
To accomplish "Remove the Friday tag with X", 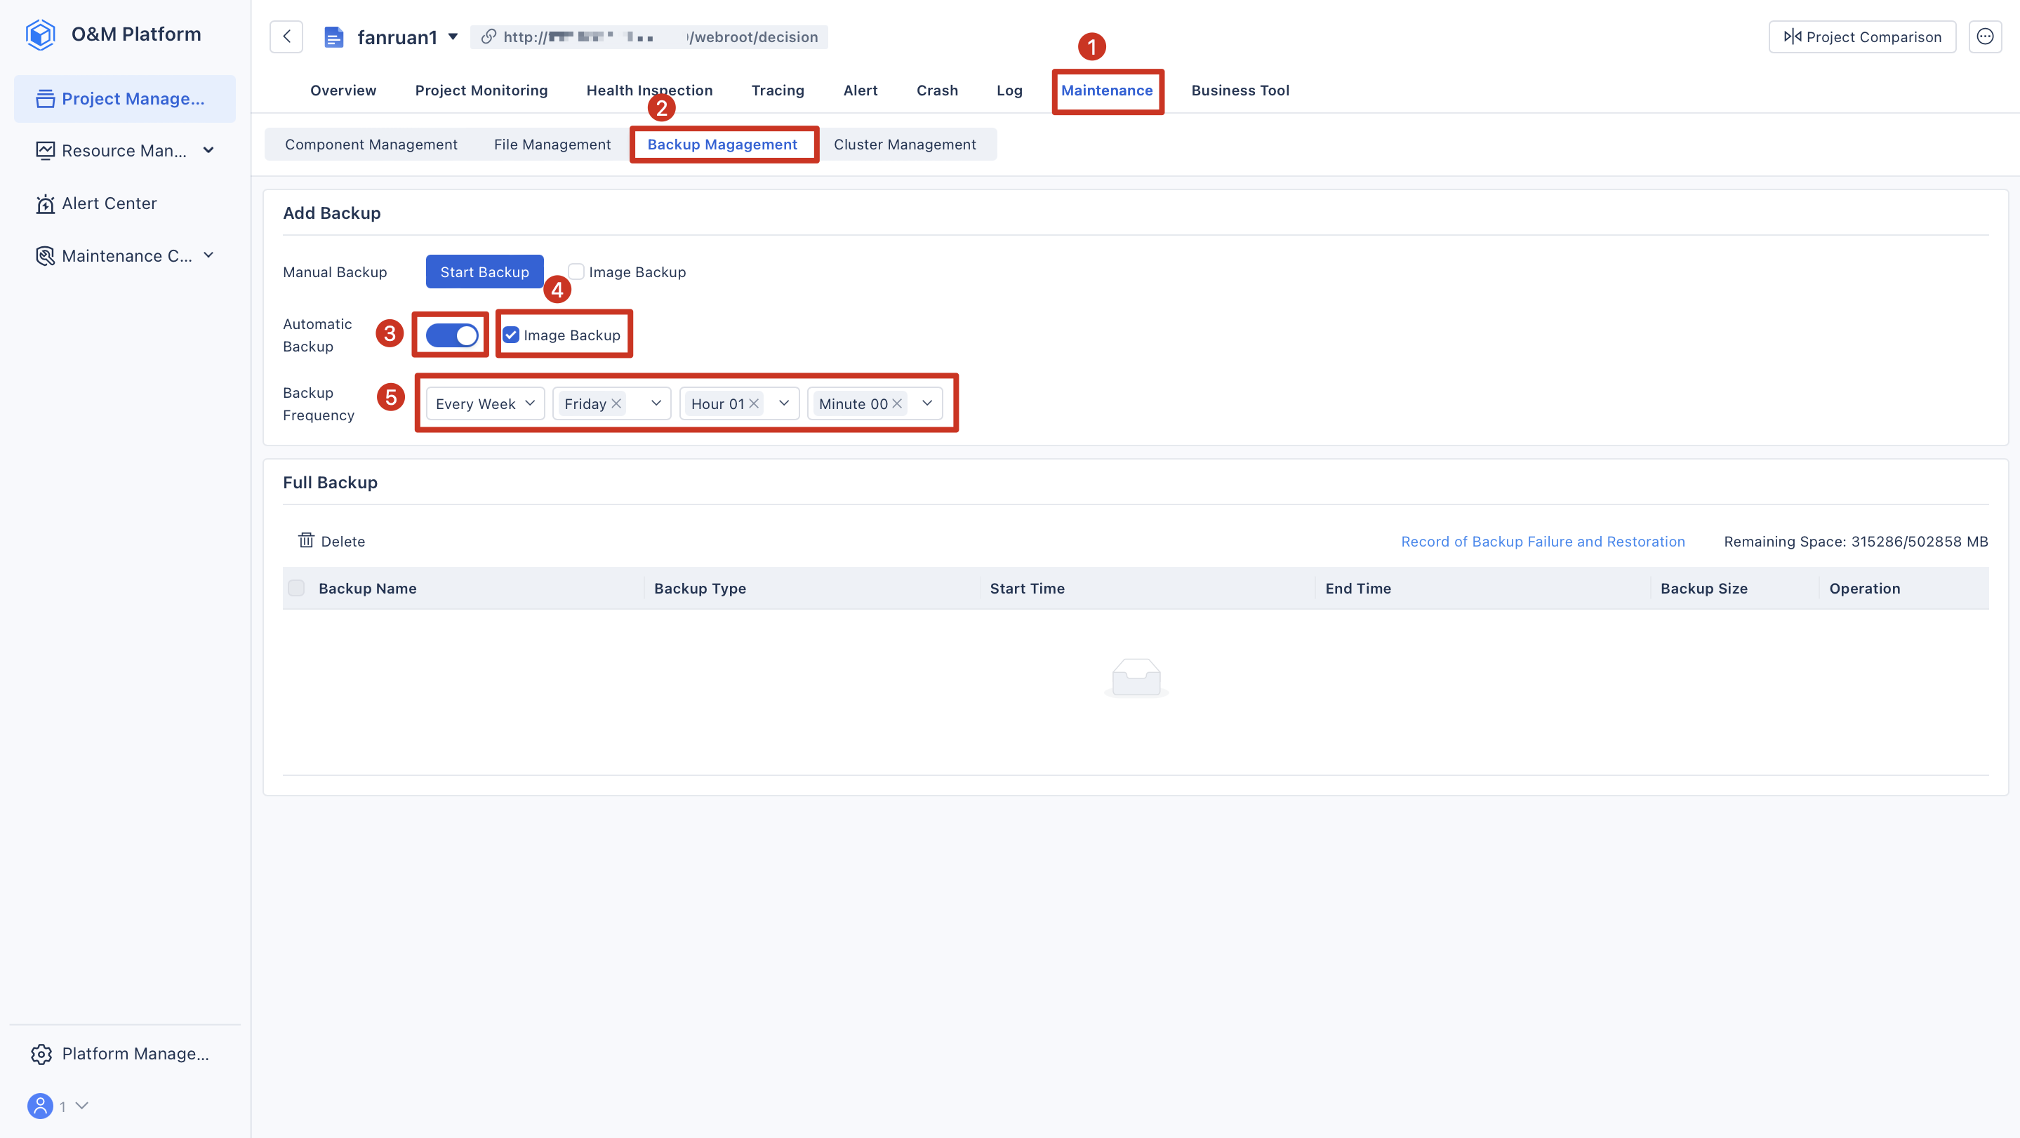I will click(x=616, y=403).
